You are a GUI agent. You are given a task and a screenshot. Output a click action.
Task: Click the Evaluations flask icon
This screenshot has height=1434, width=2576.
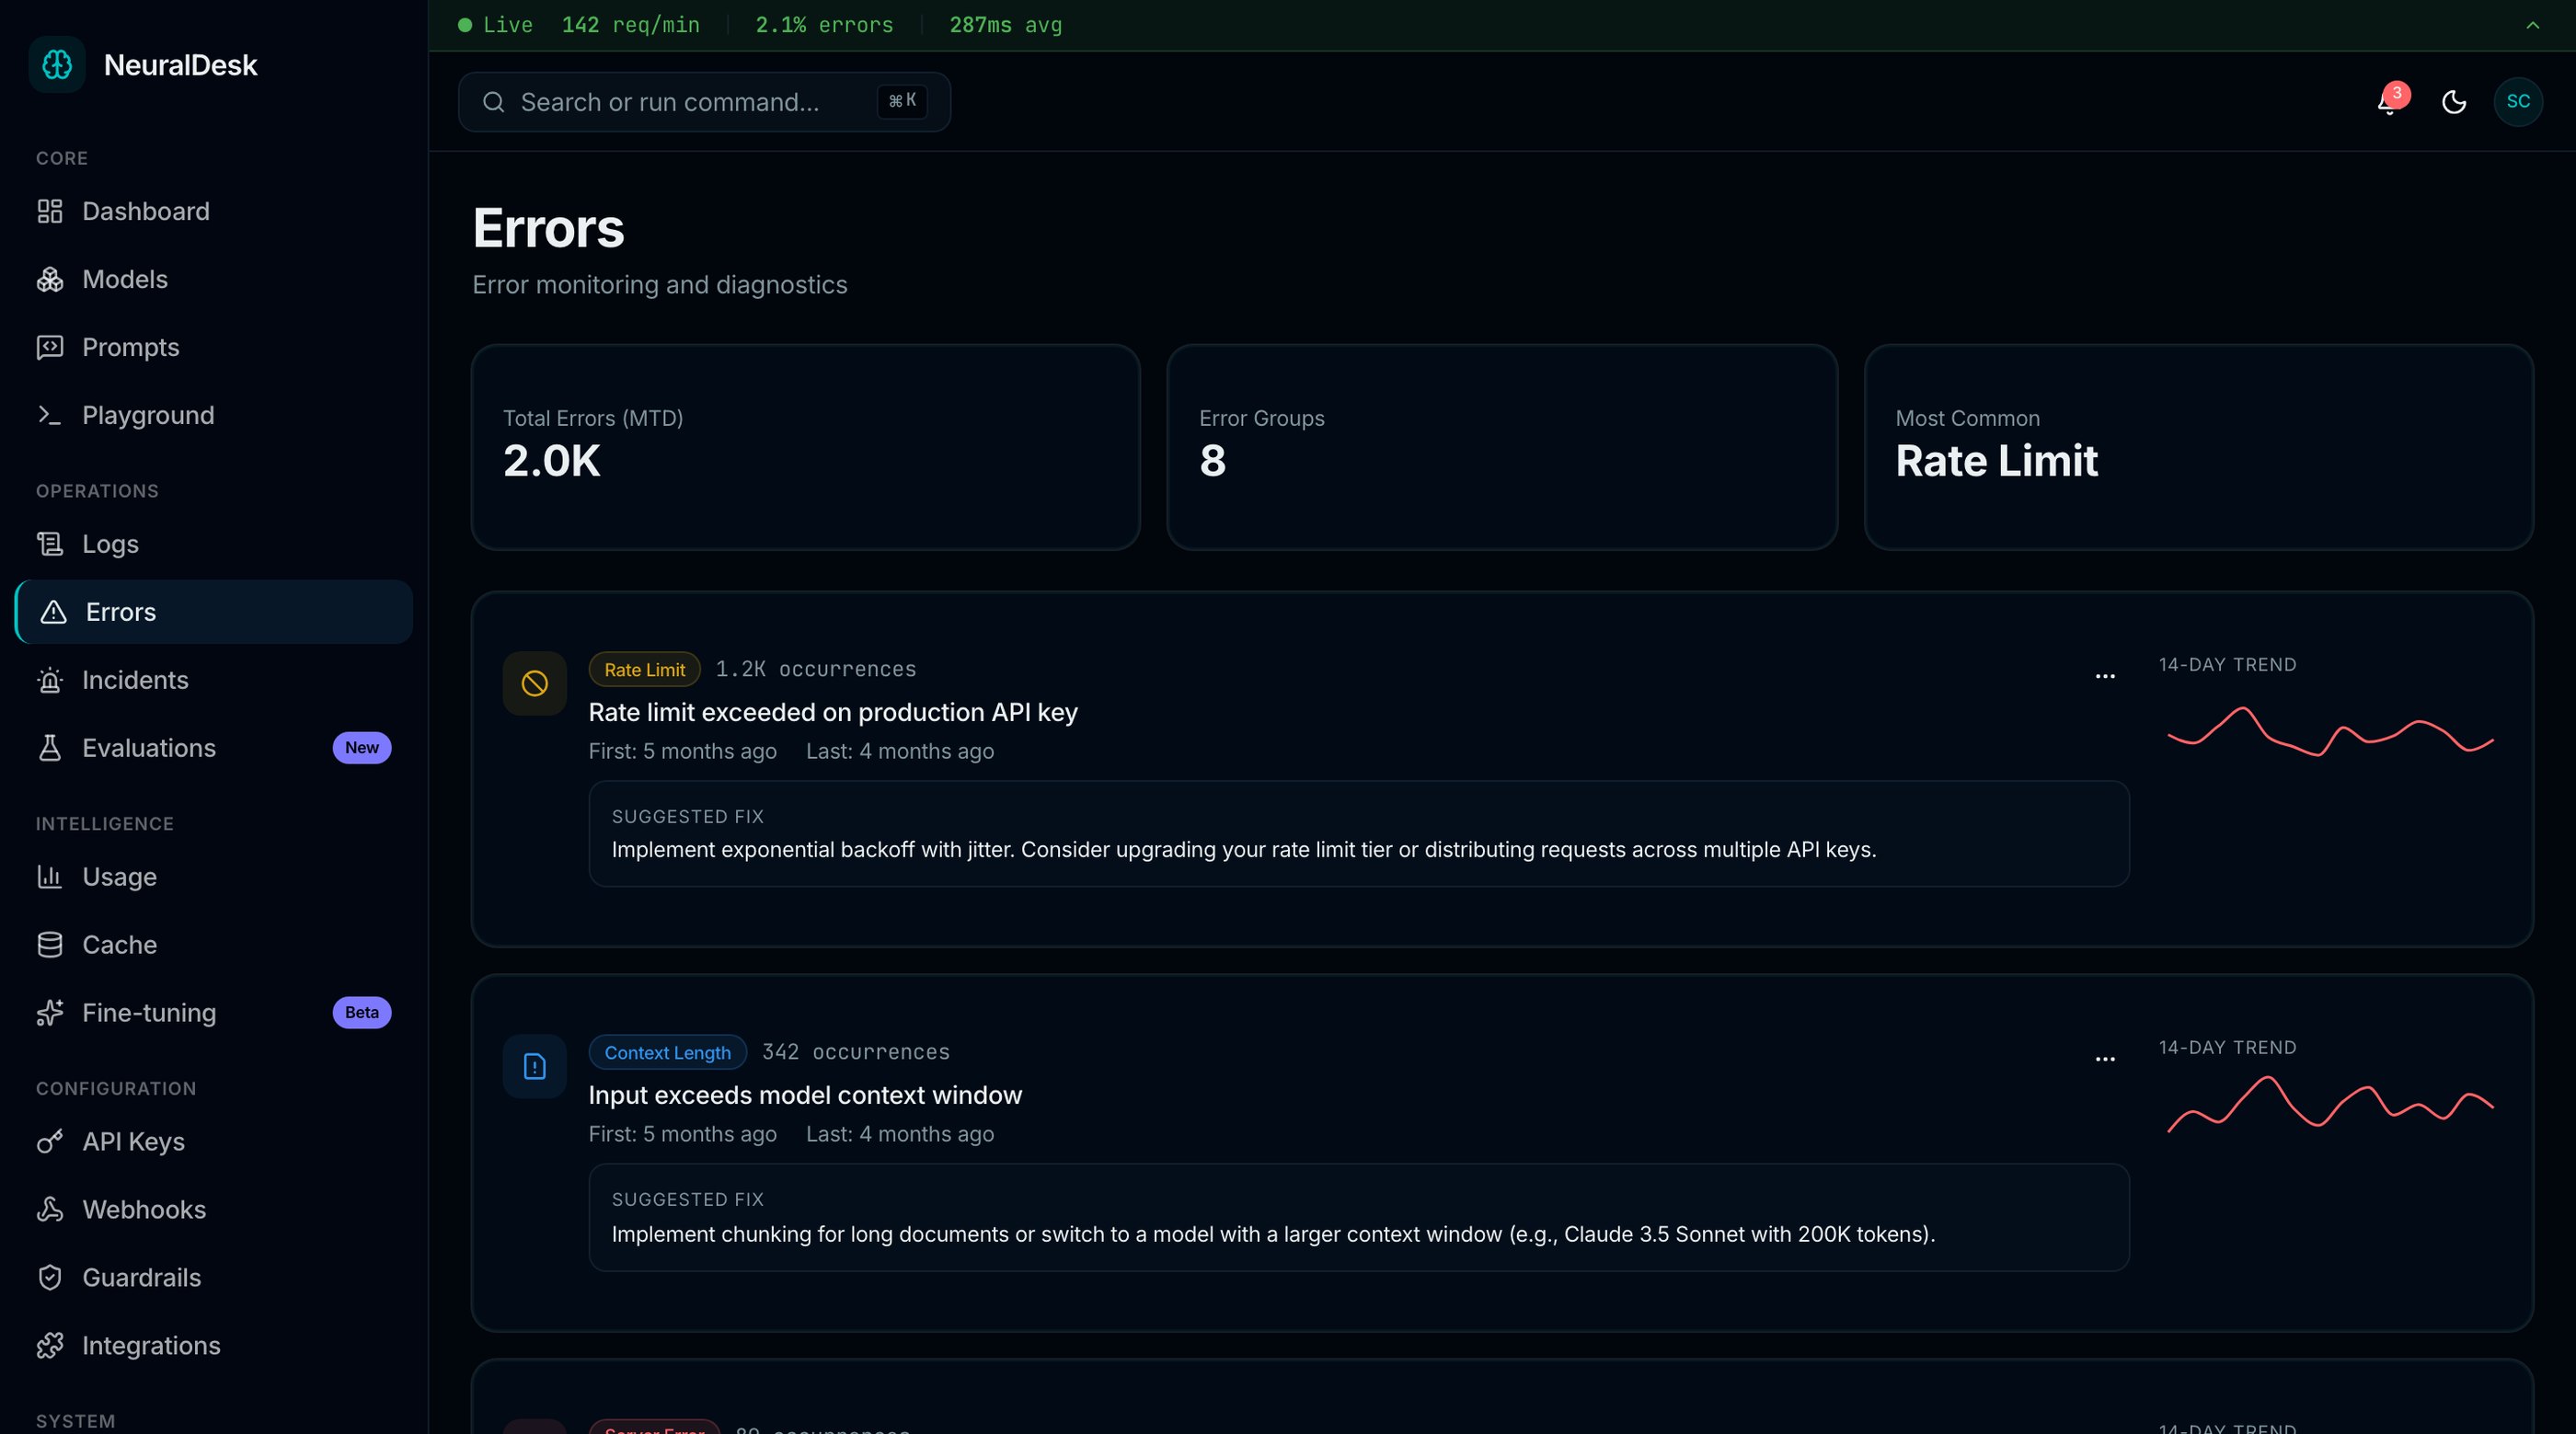click(50, 748)
